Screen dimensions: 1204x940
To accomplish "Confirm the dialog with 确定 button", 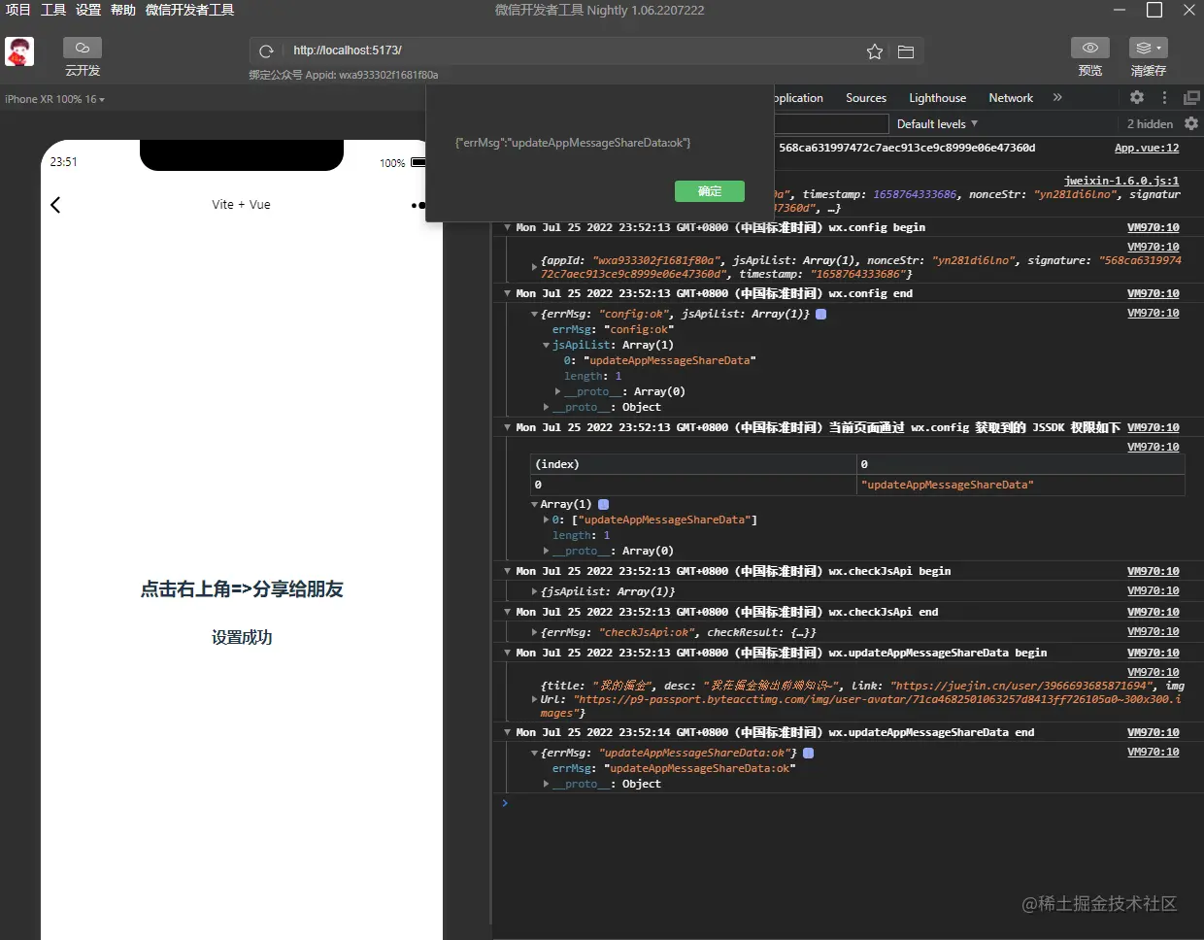I will (710, 191).
